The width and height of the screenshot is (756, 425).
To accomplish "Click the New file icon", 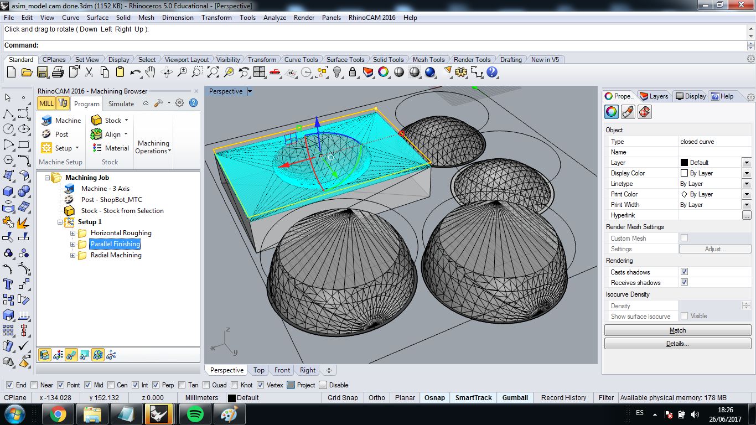I will click(x=11, y=72).
